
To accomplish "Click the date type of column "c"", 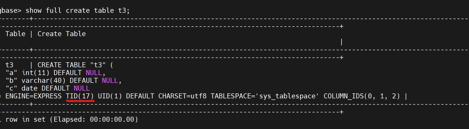I will [29, 88].
